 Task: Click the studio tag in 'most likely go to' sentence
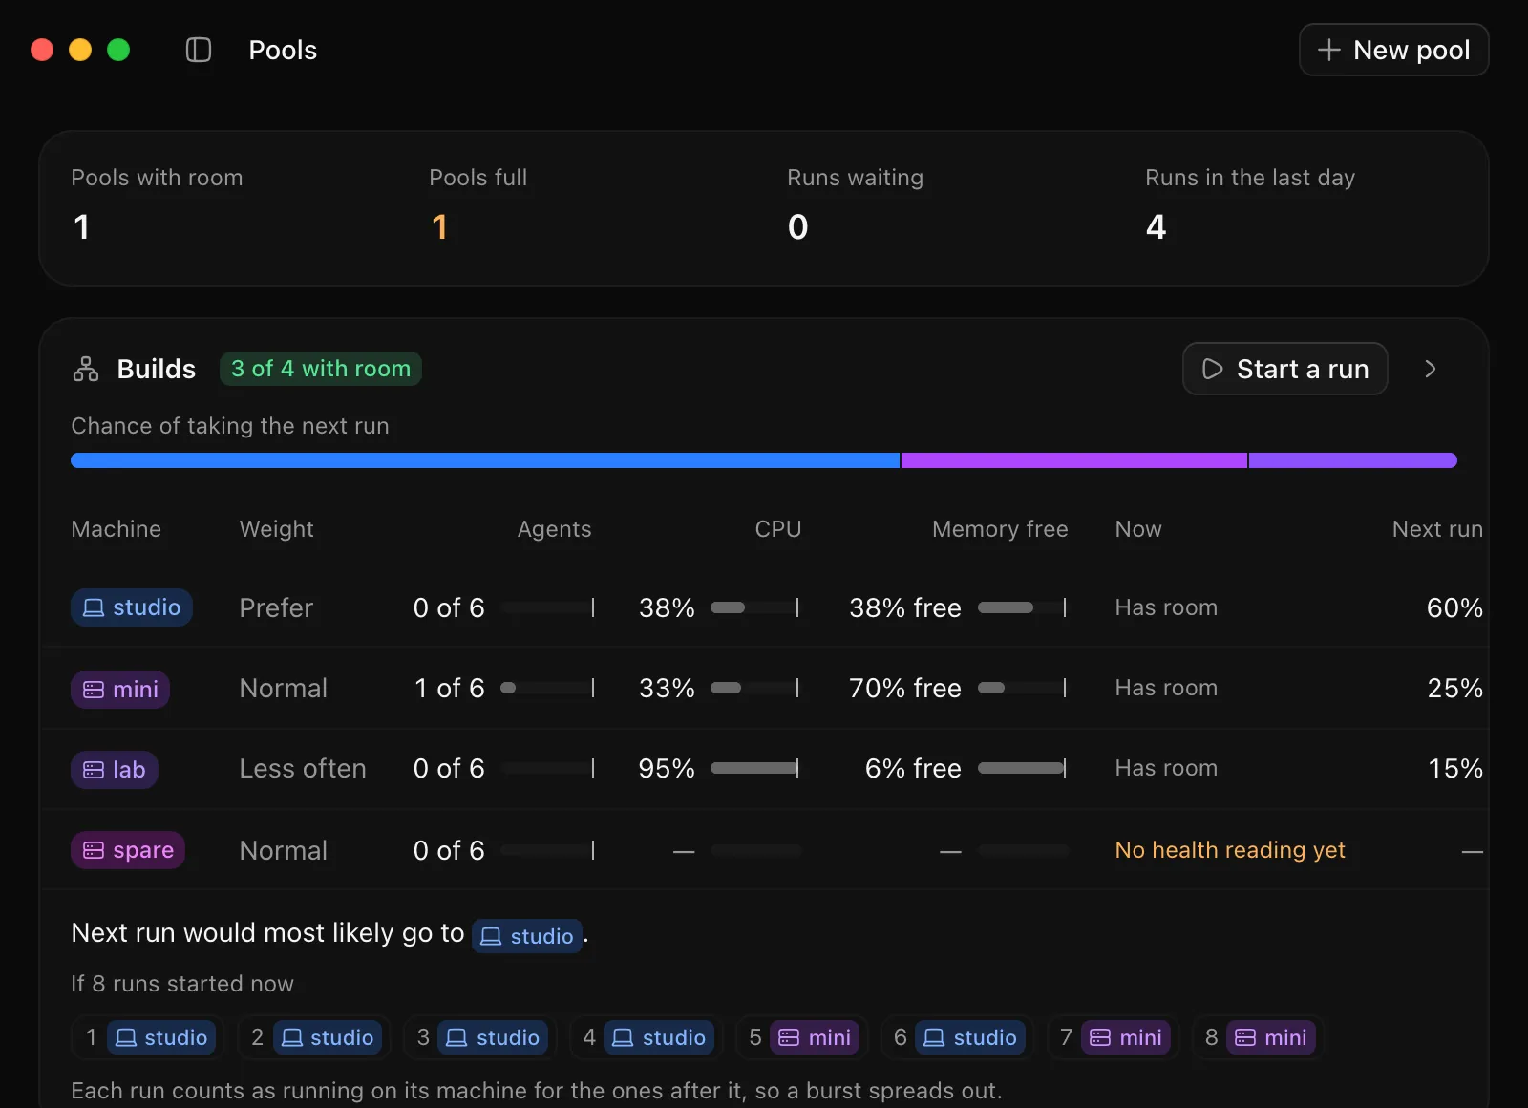coord(527,936)
